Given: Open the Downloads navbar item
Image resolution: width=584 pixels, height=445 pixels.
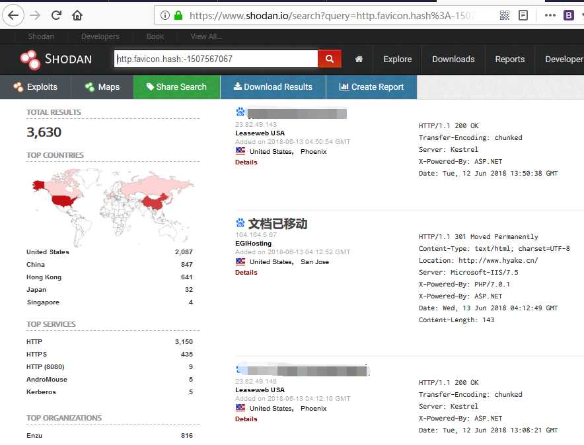Looking at the screenshot, I should click(x=453, y=59).
